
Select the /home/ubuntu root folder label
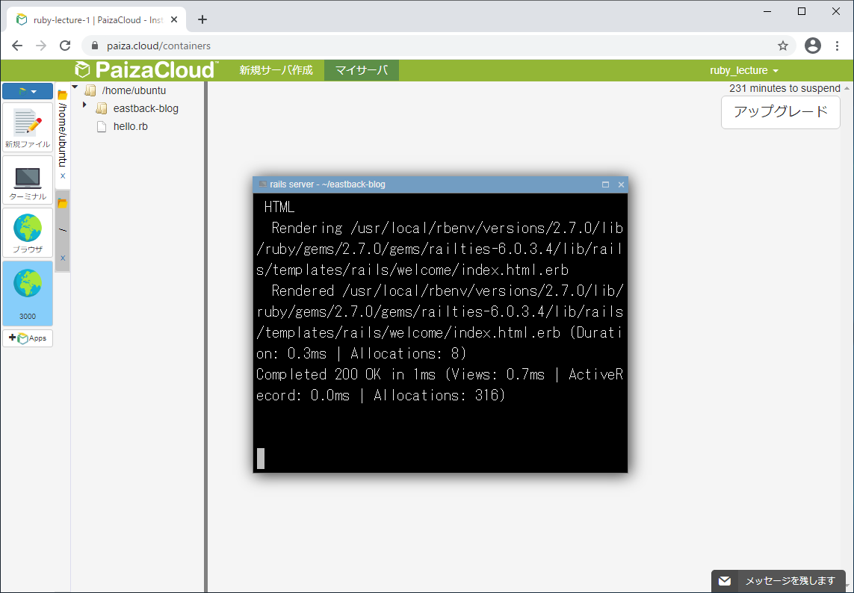(x=134, y=90)
